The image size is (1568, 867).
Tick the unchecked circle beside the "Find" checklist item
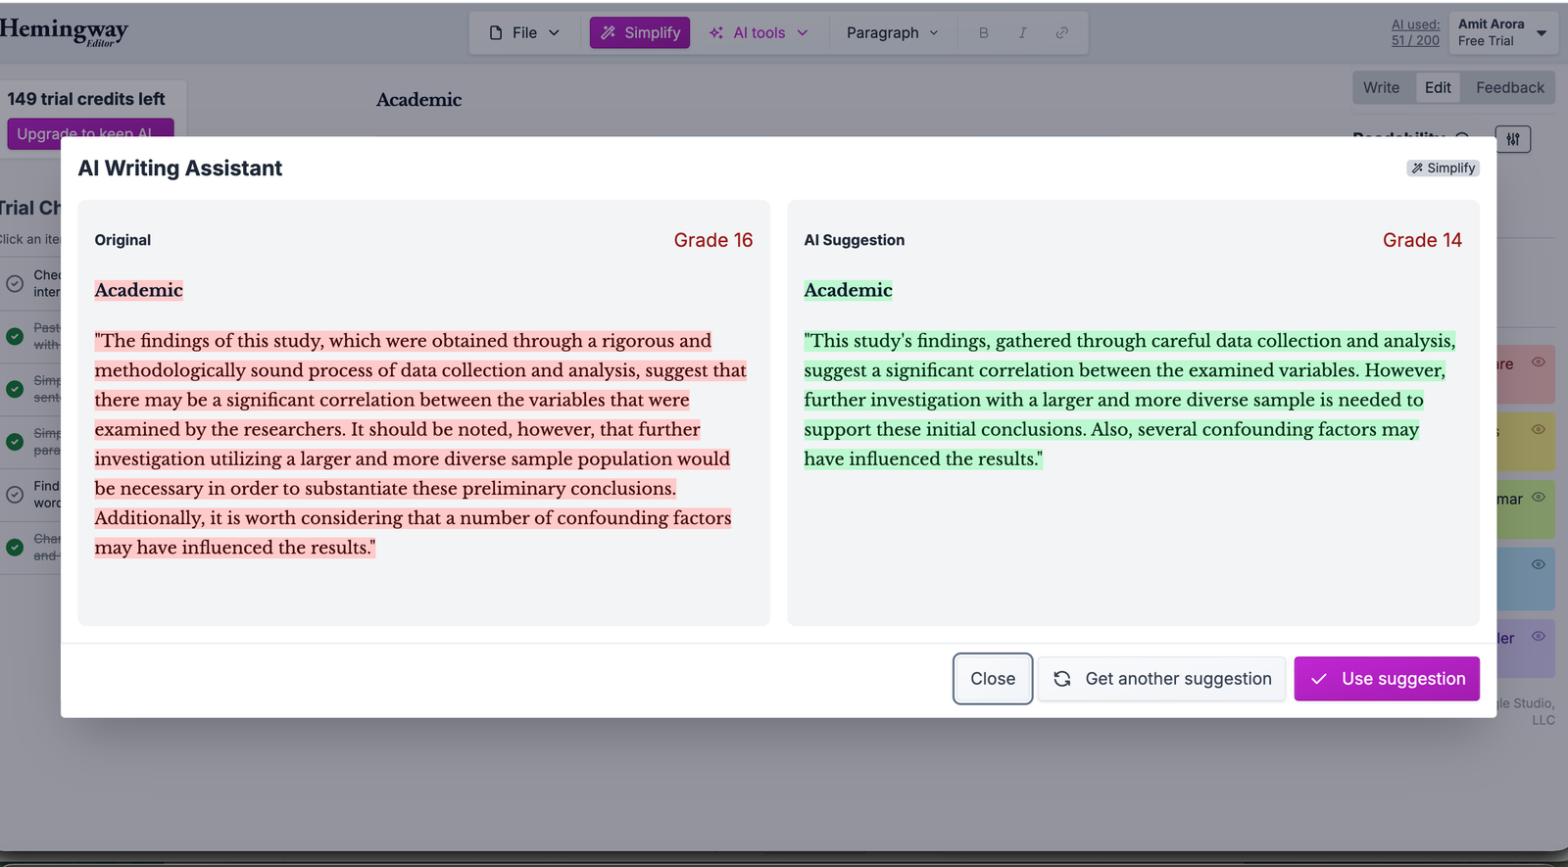click(x=15, y=495)
